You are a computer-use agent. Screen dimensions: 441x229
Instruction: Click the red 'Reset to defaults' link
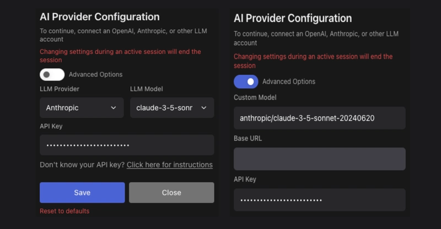point(64,211)
